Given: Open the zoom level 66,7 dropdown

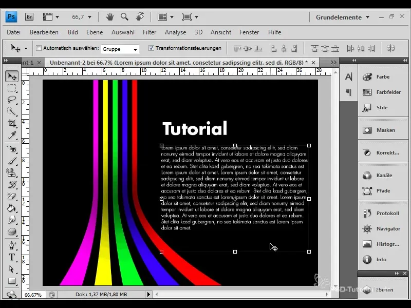Looking at the screenshot, I should click(89, 17).
